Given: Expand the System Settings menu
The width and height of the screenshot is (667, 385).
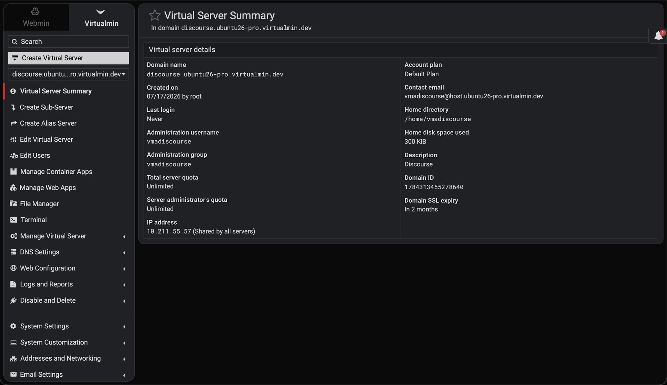Looking at the screenshot, I should pyautogui.click(x=68, y=326).
